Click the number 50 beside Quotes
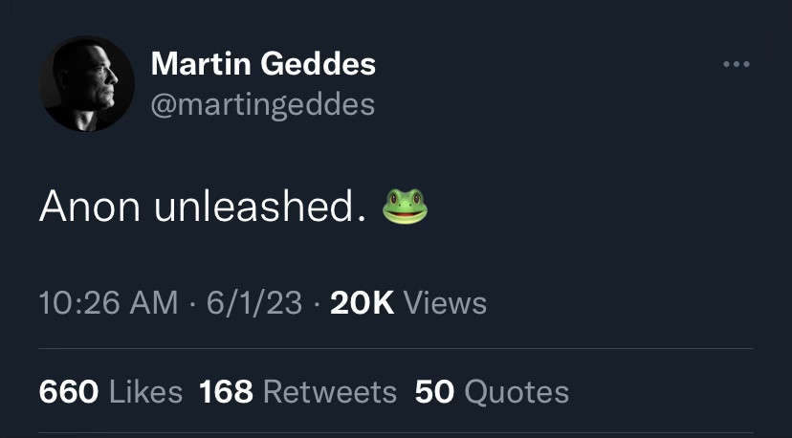The height and width of the screenshot is (438, 792). (x=434, y=391)
